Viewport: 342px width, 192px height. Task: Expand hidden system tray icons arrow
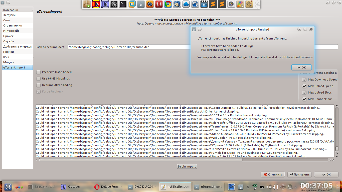(x=296, y=187)
